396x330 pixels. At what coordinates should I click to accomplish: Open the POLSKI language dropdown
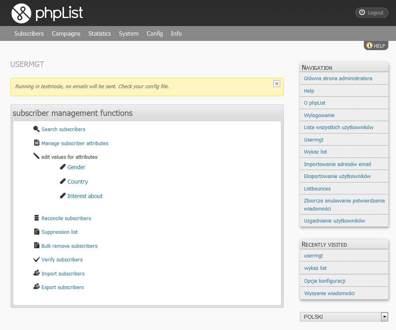tap(344, 317)
